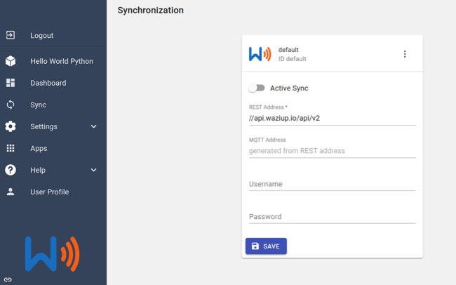
Task: Select the User Profile menu label
Action: (x=50, y=192)
